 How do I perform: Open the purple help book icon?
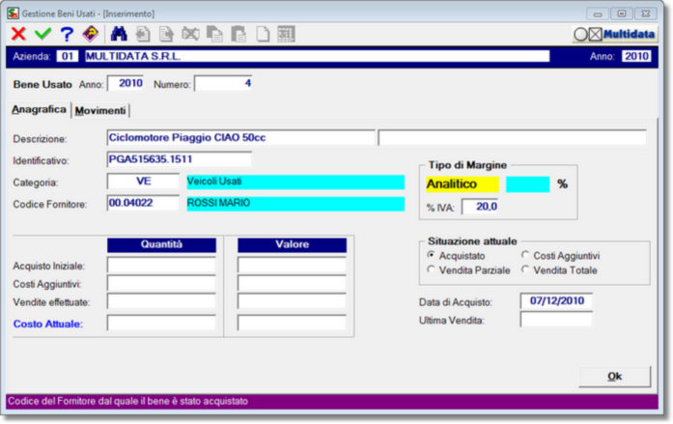pos(91,34)
